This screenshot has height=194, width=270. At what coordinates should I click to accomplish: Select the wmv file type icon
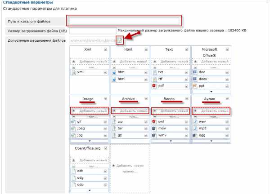click(x=154, y=135)
